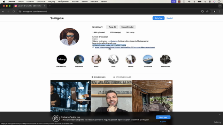The image size is (223, 125).
Task: Open the @udemy mention link
Action: (114, 41)
